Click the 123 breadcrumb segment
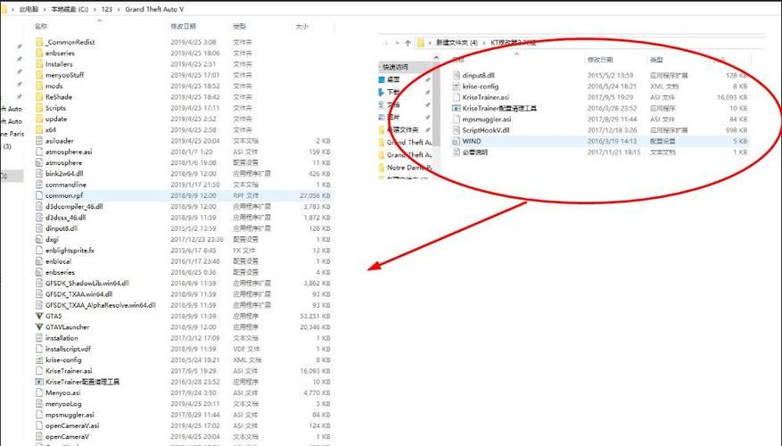 pos(107,10)
